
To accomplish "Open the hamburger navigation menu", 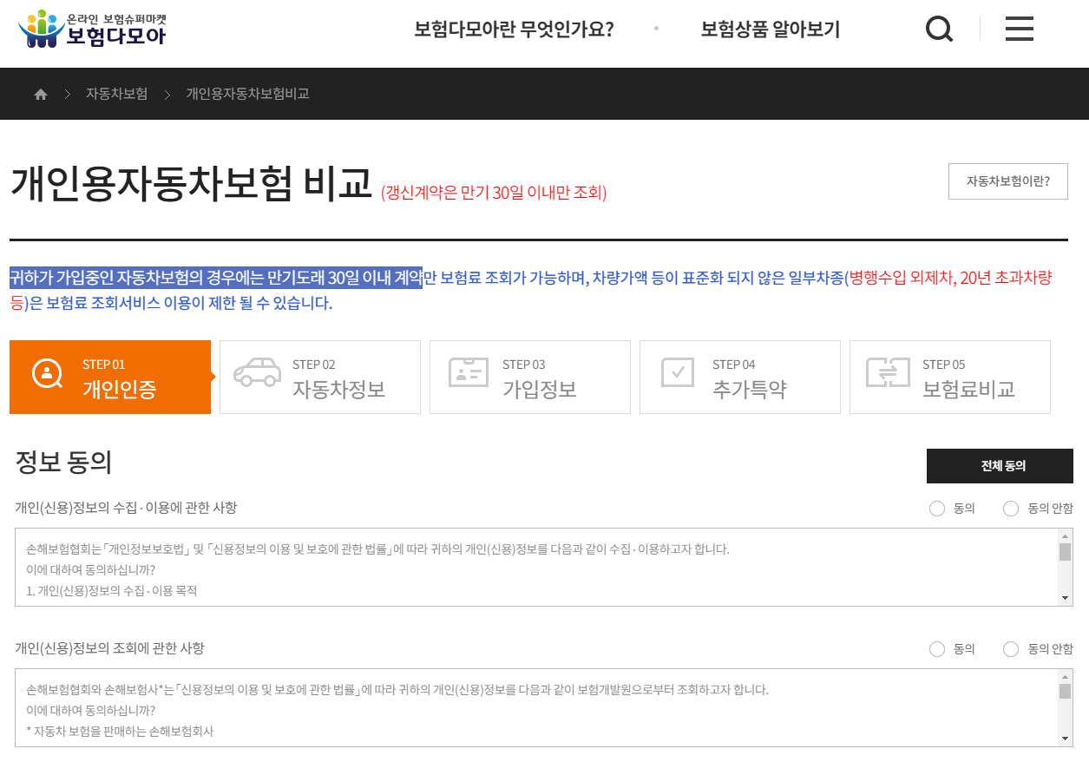I will [x=1020, y=29].
